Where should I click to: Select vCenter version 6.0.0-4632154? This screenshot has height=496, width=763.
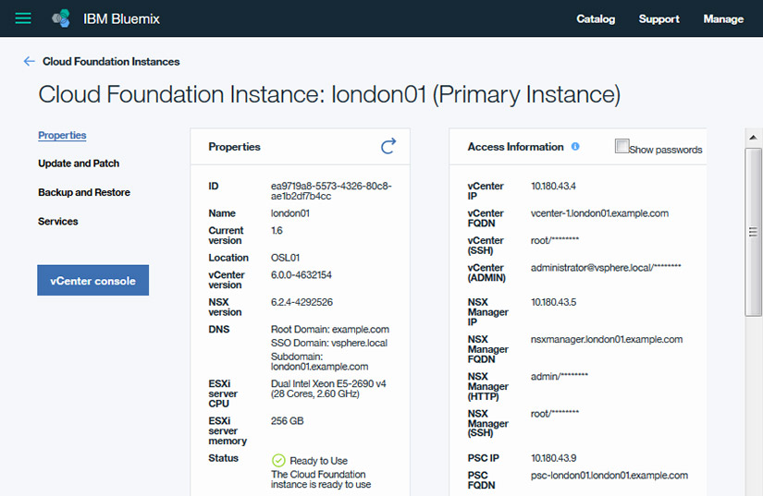[302, 275]
